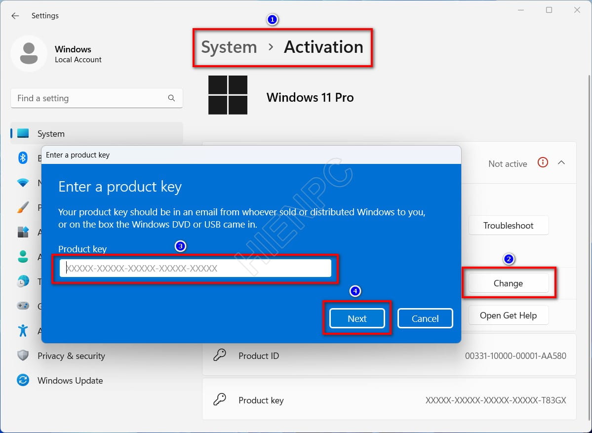Open System sidebar menu item
Viewport: 592px width, 433px height.
click(x=97, y=133)
